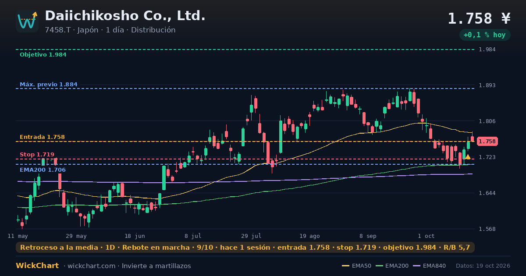
Task: Click the '18 jun' date axis label
Action: coord(135,236)
